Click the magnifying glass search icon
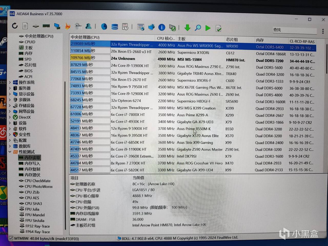 198,28
